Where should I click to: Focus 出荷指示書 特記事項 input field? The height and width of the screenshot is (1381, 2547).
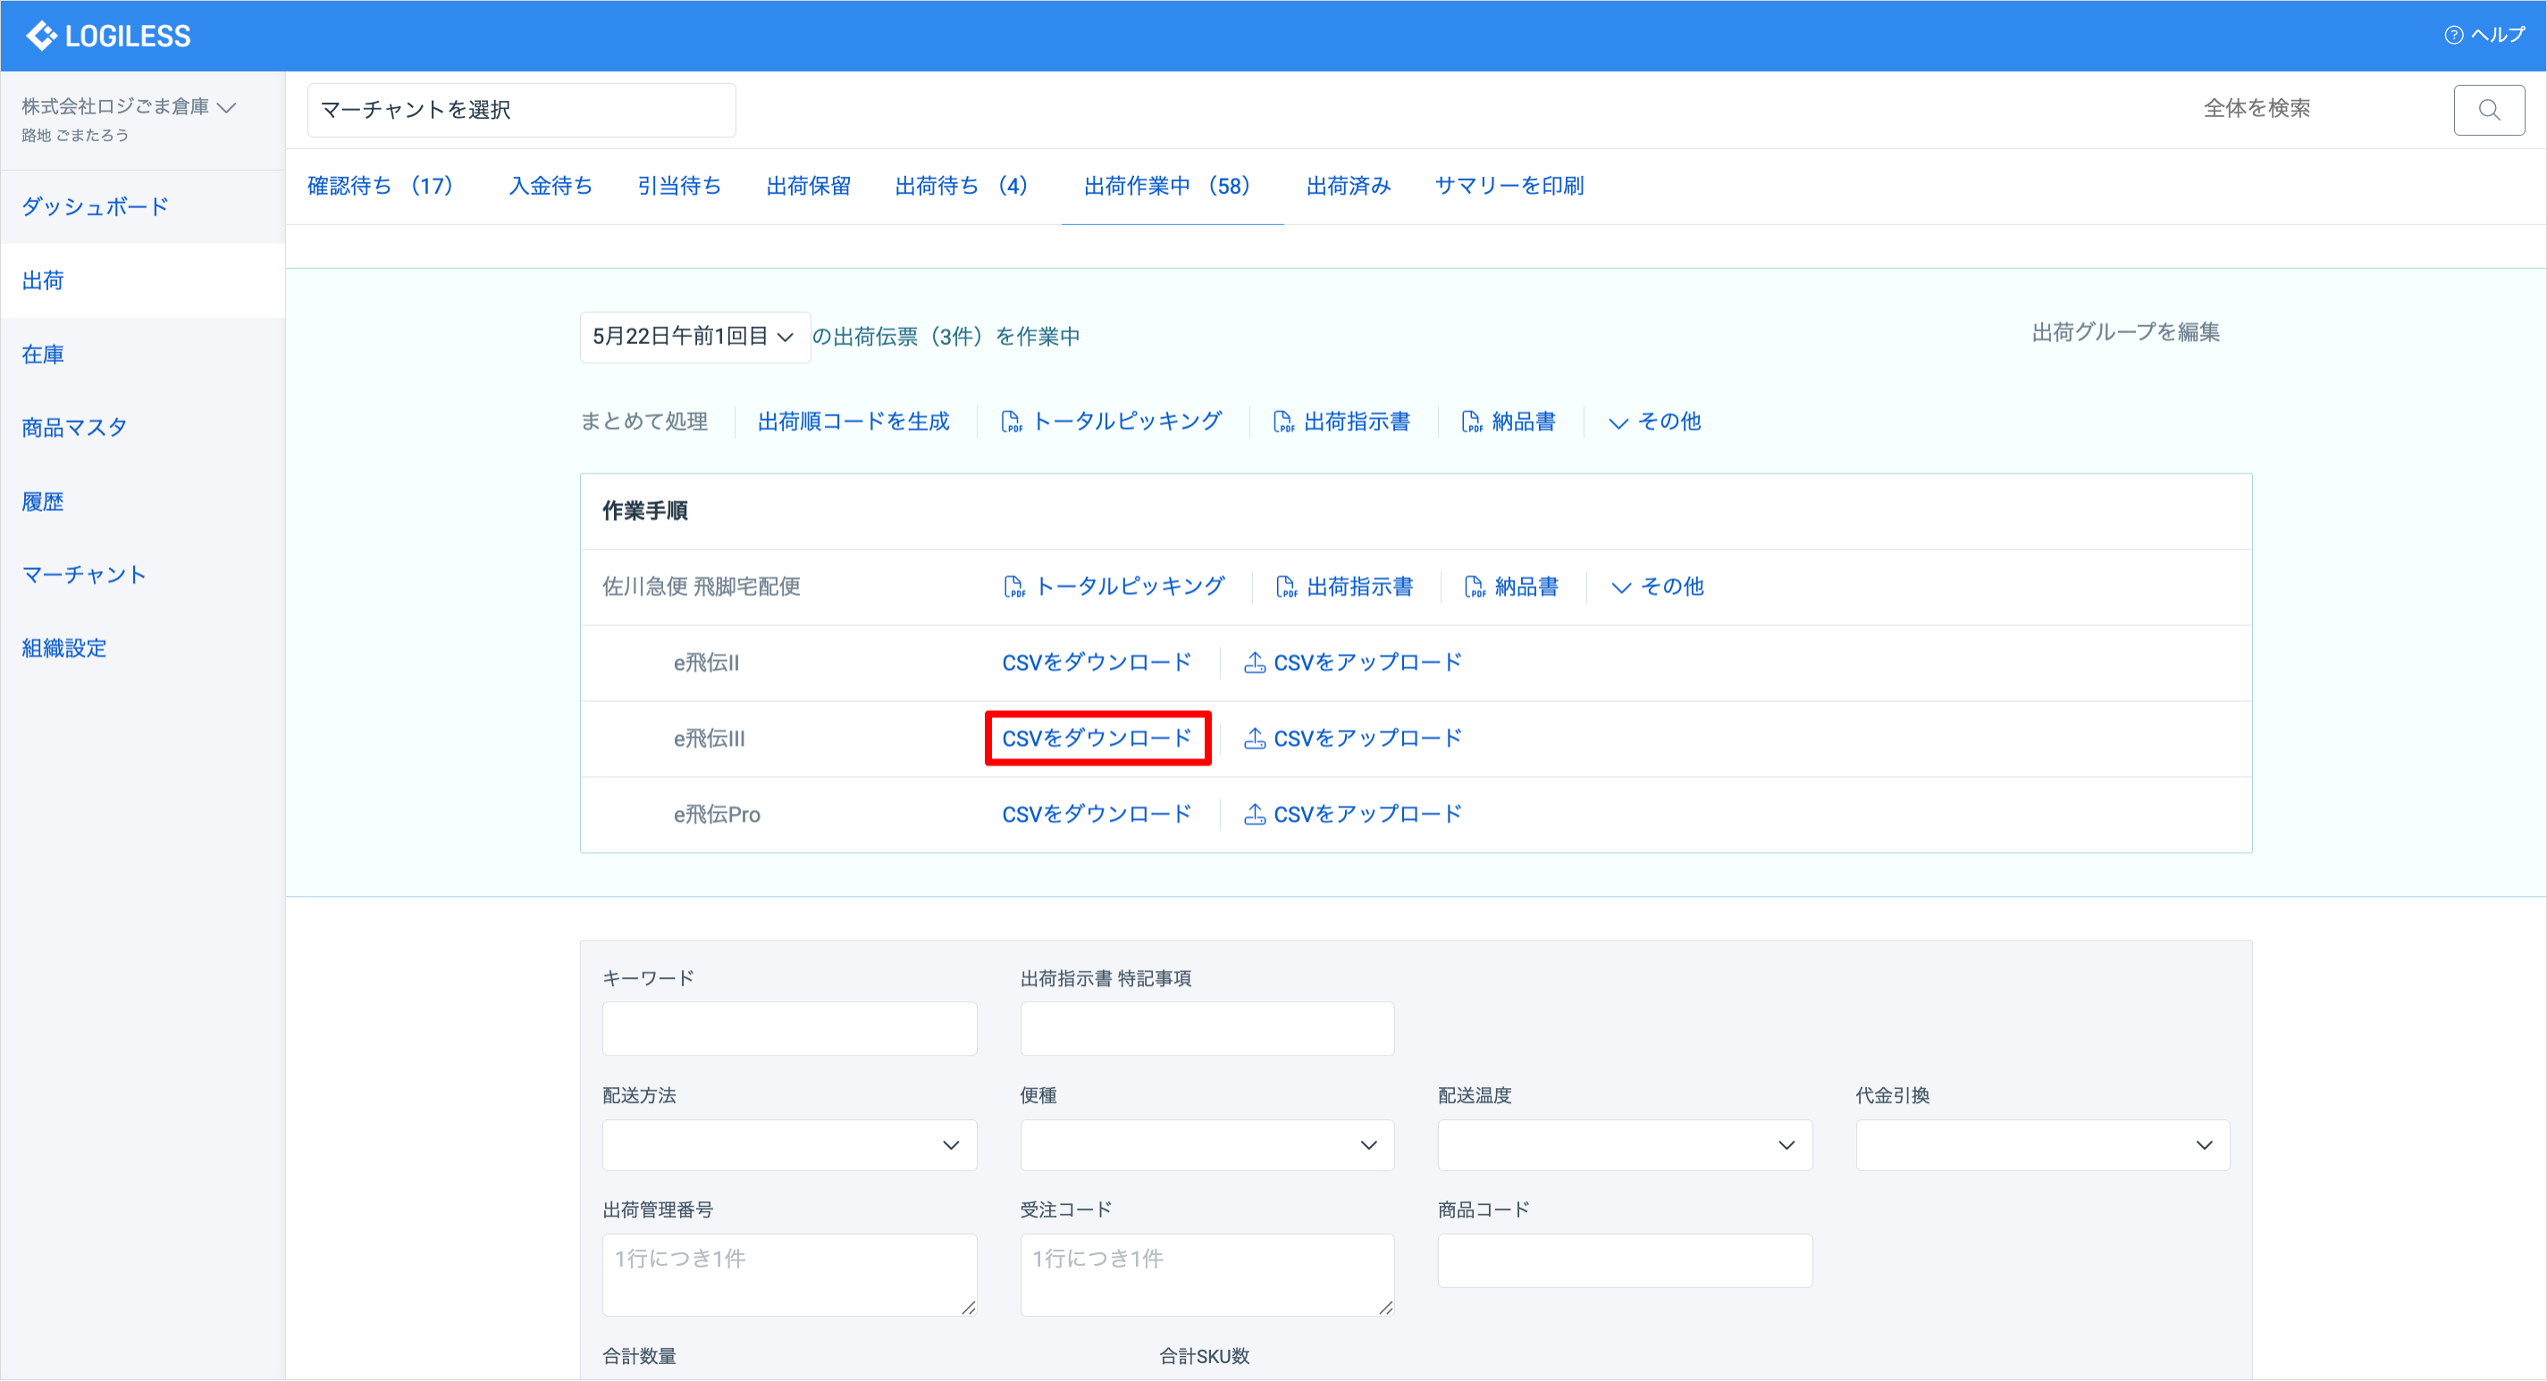coord(1206,1029)
